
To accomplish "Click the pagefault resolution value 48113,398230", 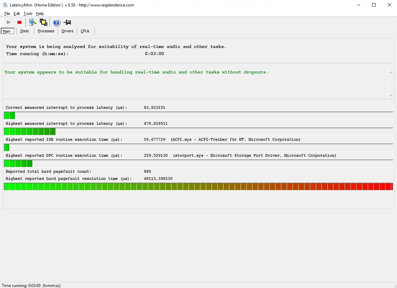I will [x=158, y=179].
